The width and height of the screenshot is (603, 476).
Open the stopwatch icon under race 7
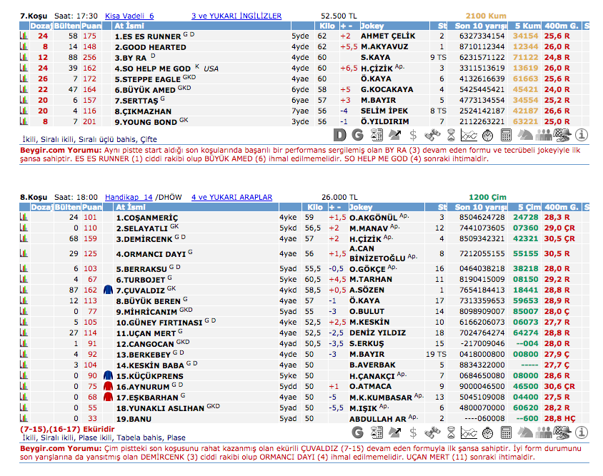click(x=488, y=135)
